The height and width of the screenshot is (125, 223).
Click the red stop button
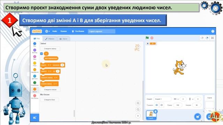pyautogui.click(x=152, y=38)
